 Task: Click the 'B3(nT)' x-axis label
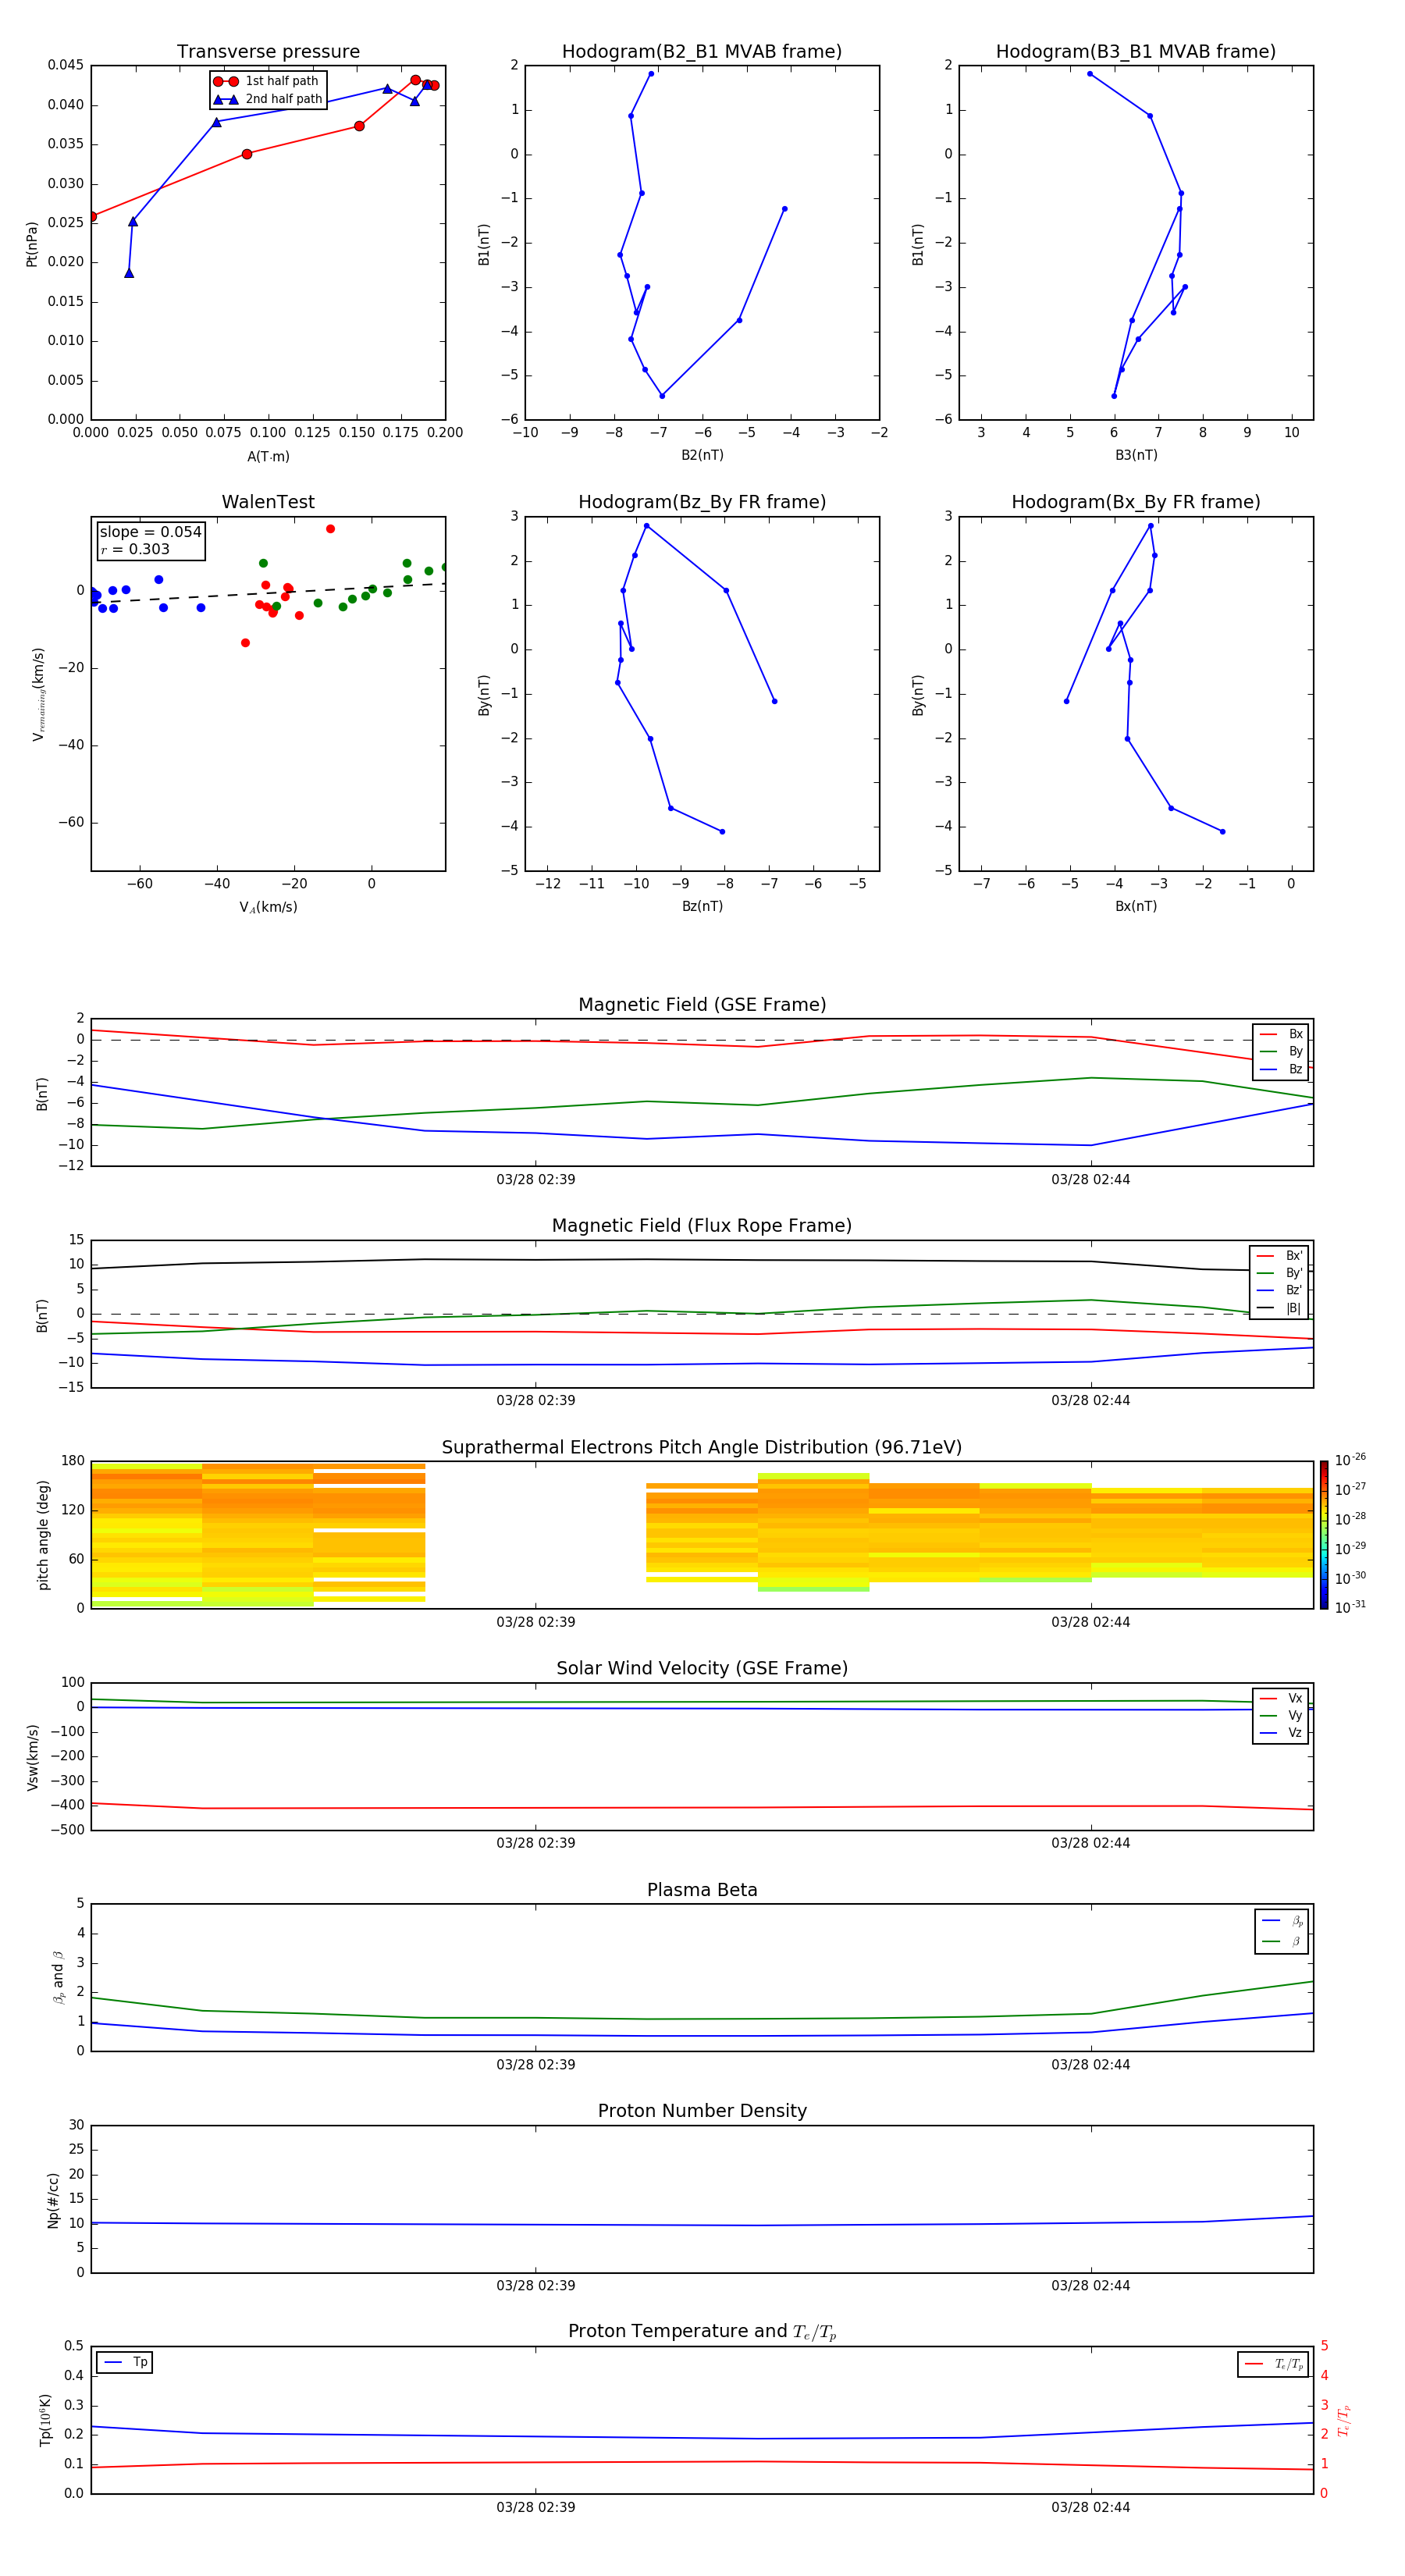click(1136, 455)
